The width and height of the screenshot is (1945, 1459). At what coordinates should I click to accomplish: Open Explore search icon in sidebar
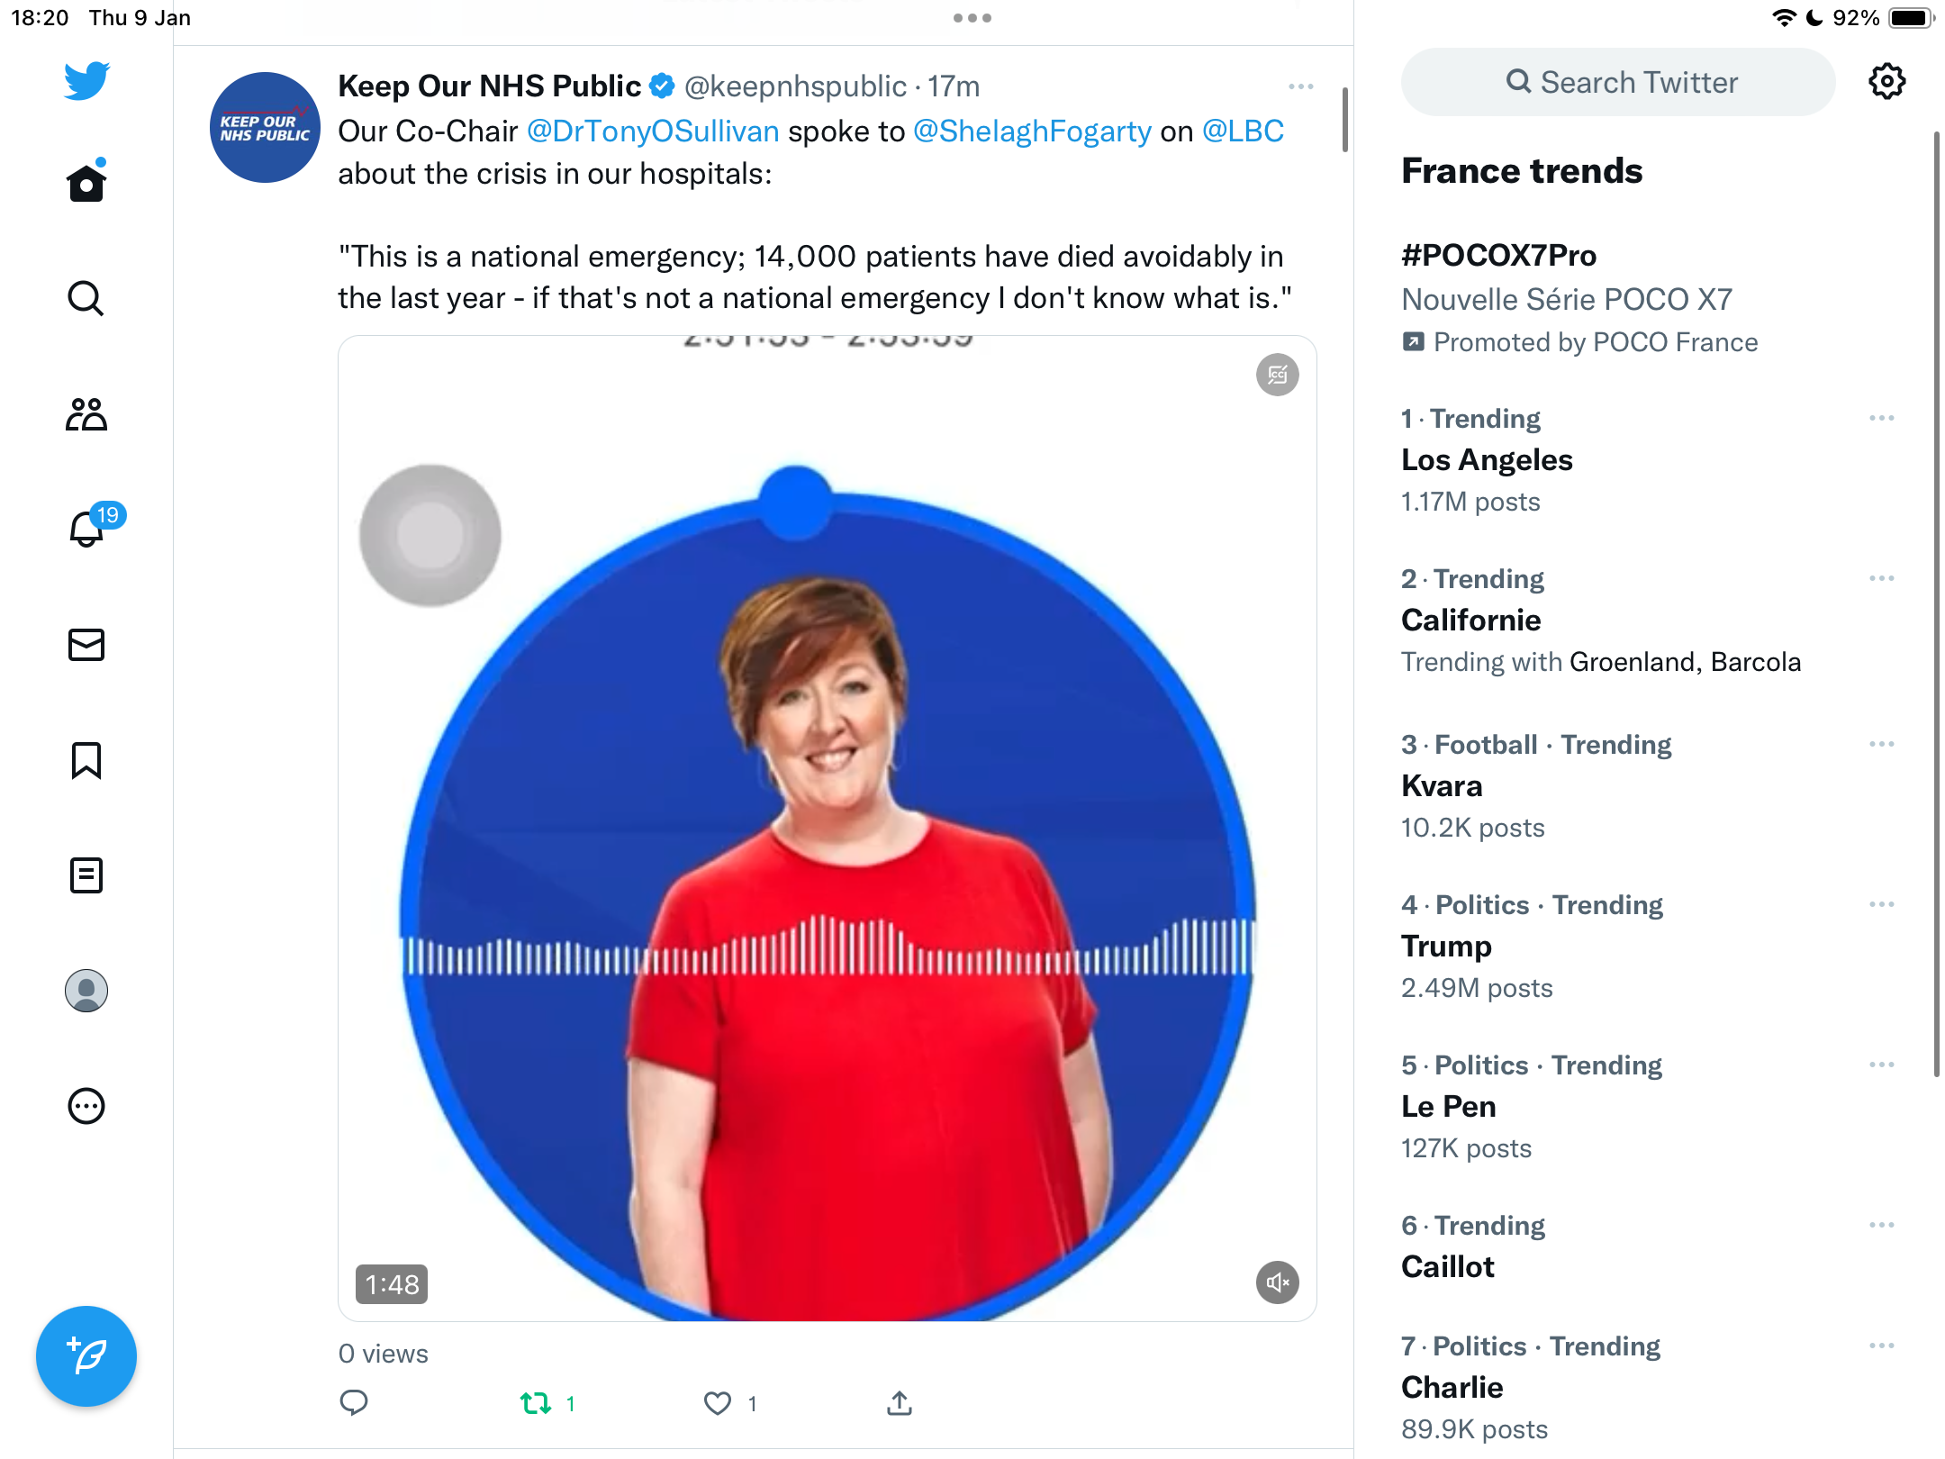tap(86, 298)
